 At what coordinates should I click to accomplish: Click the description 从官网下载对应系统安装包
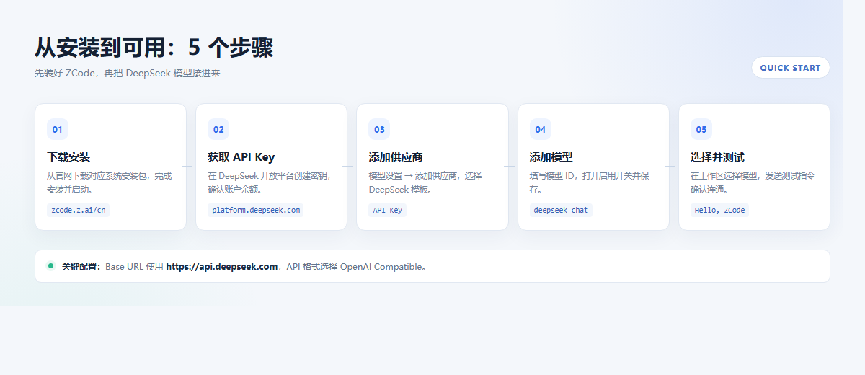click(x=99, y=175)
